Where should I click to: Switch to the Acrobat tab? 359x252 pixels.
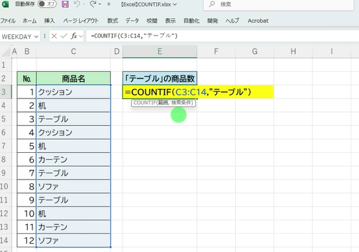(x=258, y=21)
